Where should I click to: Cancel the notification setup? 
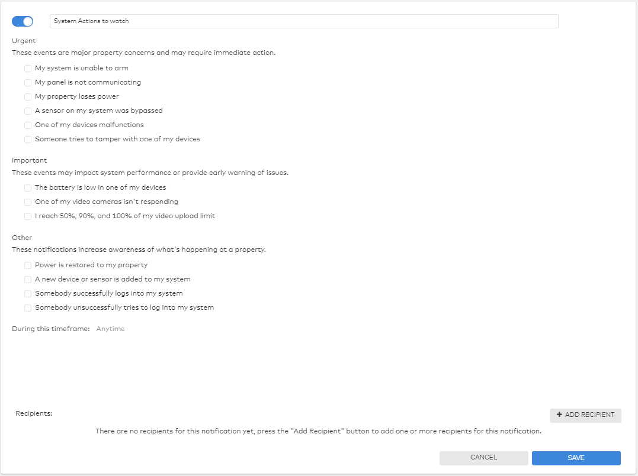[x=484, y=458]
